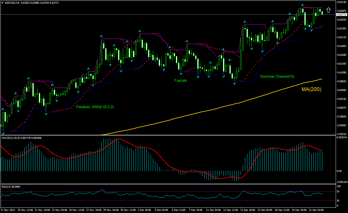Viewport: 348px width, 213px height.
Task: Click the magenta upper Donchian Channel band
Action: (x=150, y=34)
